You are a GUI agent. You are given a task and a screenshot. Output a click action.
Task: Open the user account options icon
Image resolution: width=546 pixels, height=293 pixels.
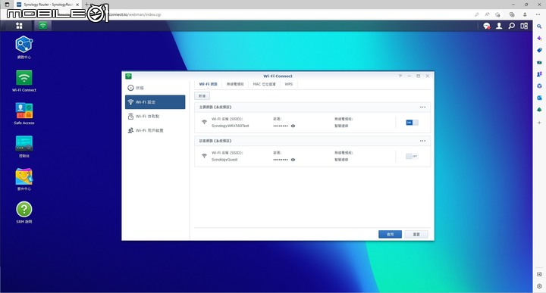pyautogui.click(x=499, y=26)
